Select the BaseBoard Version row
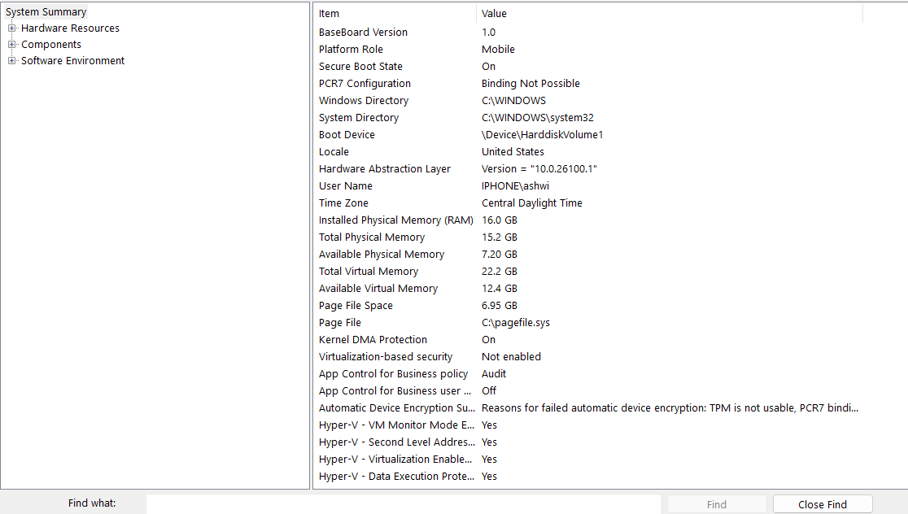 [x=588, y=33]
